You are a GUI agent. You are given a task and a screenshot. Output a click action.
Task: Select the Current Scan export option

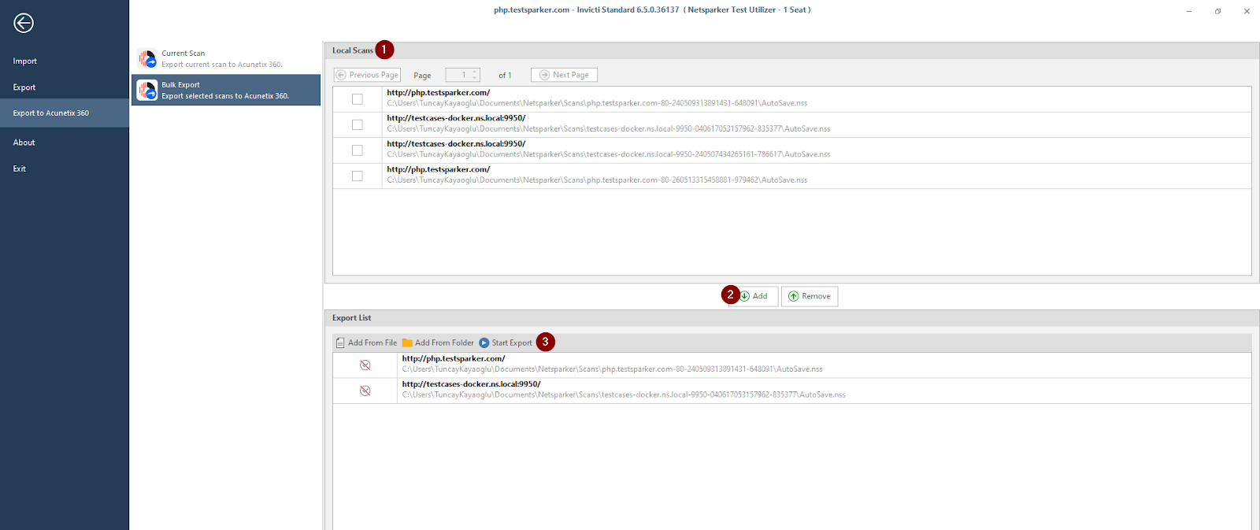pyautogui.click(x=226, y=59)
